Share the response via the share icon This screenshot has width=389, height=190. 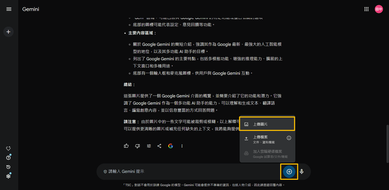(x=159, y=146)
